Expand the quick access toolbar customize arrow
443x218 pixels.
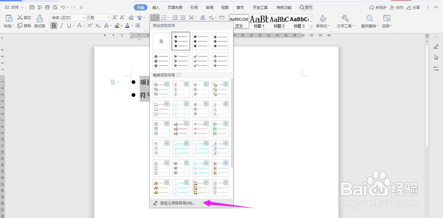tap(81, 7)
